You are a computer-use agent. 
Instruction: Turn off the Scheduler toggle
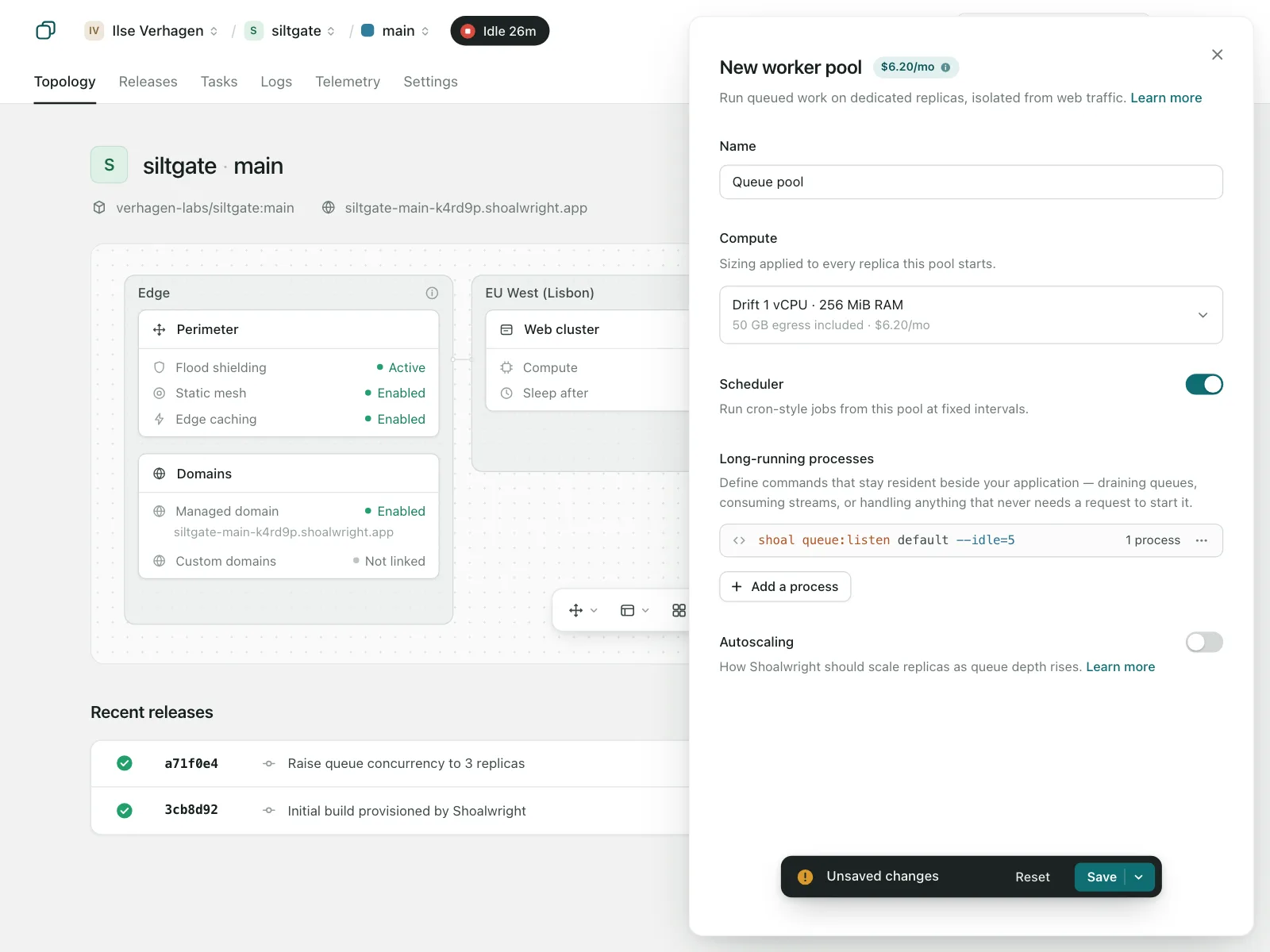[x=1204, y=385]
